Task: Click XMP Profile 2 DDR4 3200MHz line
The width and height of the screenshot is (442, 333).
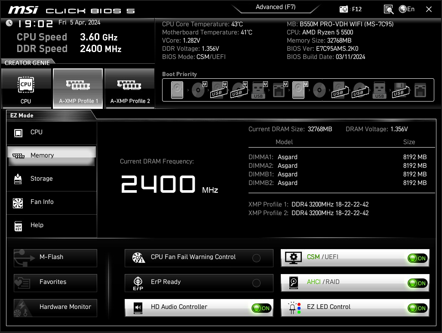Action: (309, 213)
